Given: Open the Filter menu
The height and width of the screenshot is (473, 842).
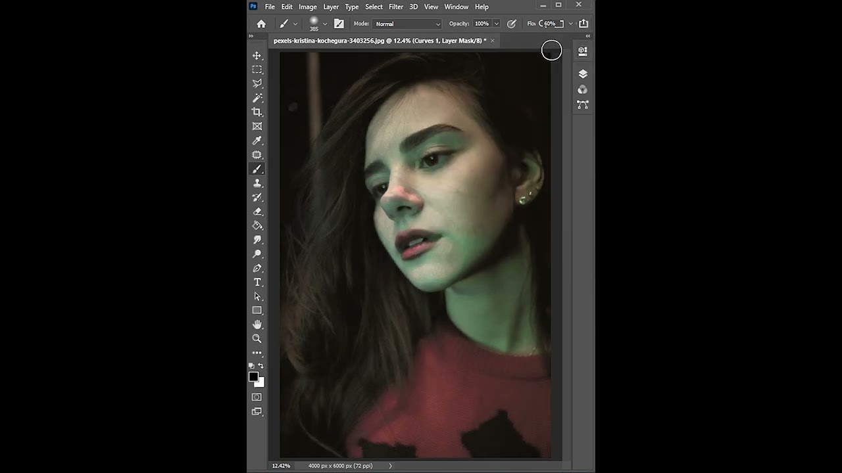Looking at the screenshot, I should coord(396,7).
